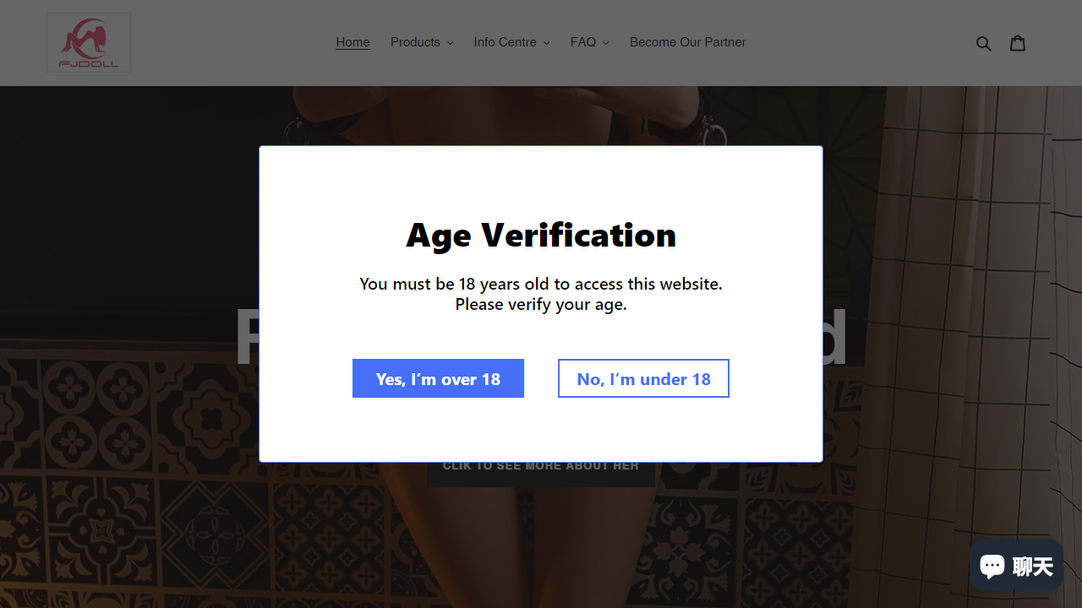1082x608 pixels.
Task: Open search with the magnifier icon
Action: coord(983,43)
